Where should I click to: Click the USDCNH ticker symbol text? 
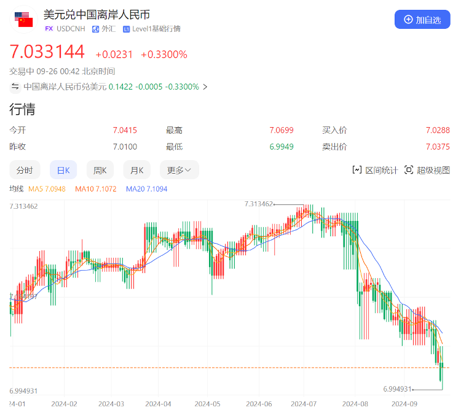71,29
